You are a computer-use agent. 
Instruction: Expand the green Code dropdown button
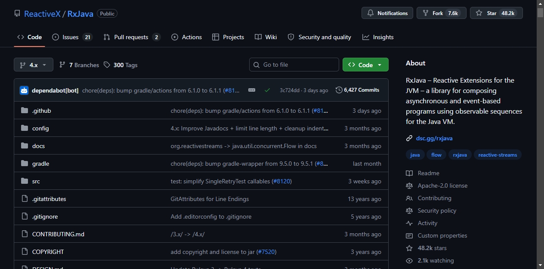point(365,65)
